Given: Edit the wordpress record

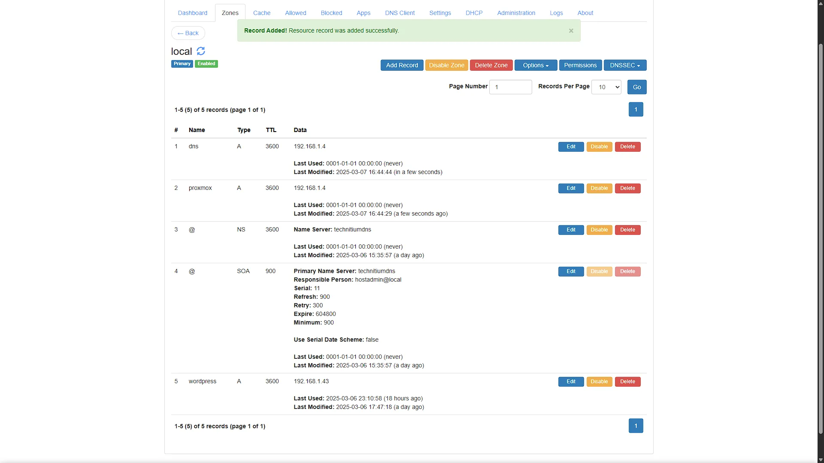Looking at the screenshot, I should click(x=571, y=382).
